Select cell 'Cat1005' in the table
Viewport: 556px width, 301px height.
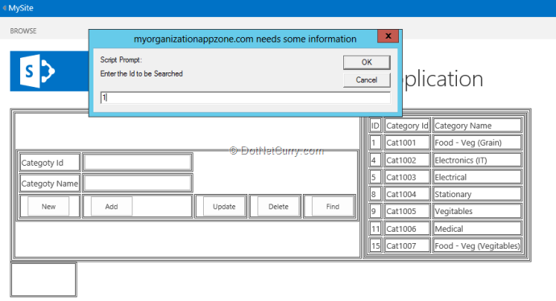tap(407, 212)
